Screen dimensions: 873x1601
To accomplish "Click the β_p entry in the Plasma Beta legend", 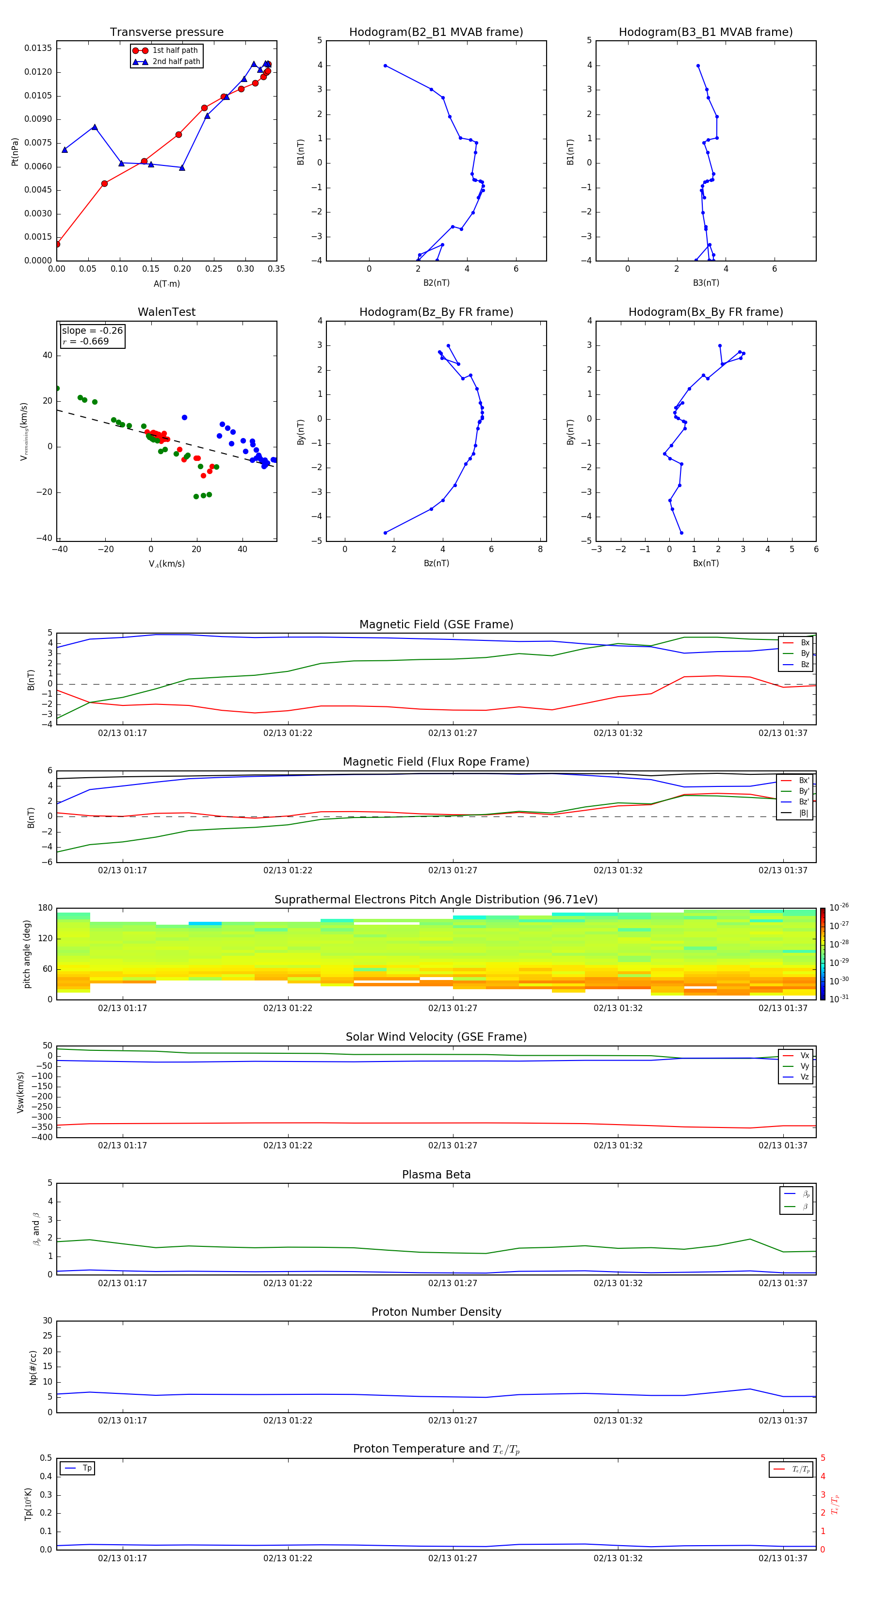I will pyautogui.click(x=797, y=1194).
